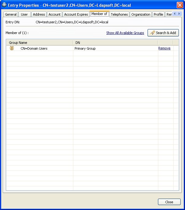Open the Account Expires tab
Screen dimensions: 185x210
coord(76,14)
